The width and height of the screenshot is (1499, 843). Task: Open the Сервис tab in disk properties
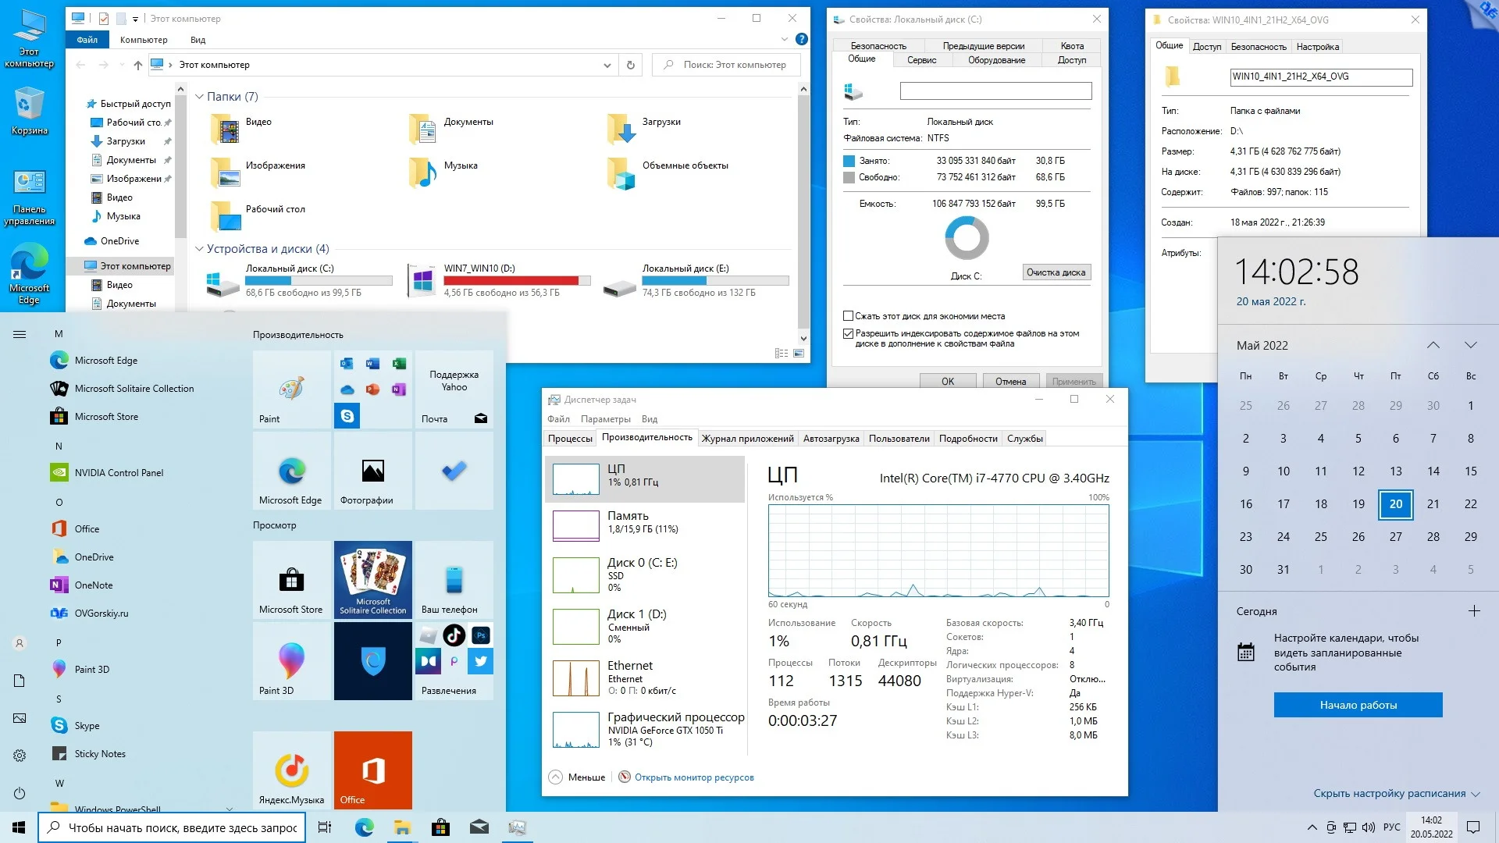pos(921,60)
